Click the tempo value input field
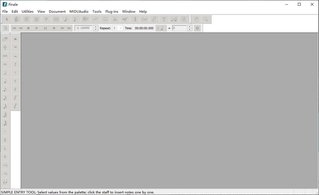Viewport: 319px width, 195px height. [x=179, y=28]
